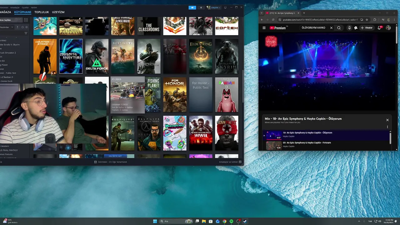Open Headsnatchers game tile
The width and height of the screenshot is (400, 225).
click(x=175, y=133)
